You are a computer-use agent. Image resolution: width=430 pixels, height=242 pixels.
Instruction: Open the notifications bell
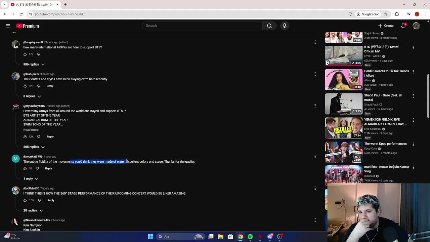tap(403, 26)
